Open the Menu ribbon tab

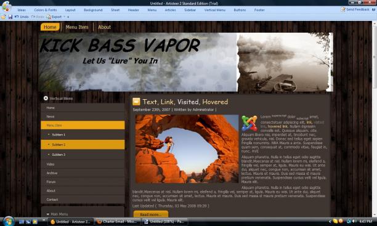(152, 10)
